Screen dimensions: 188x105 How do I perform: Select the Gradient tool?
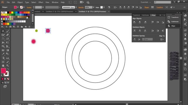point(8,50)
